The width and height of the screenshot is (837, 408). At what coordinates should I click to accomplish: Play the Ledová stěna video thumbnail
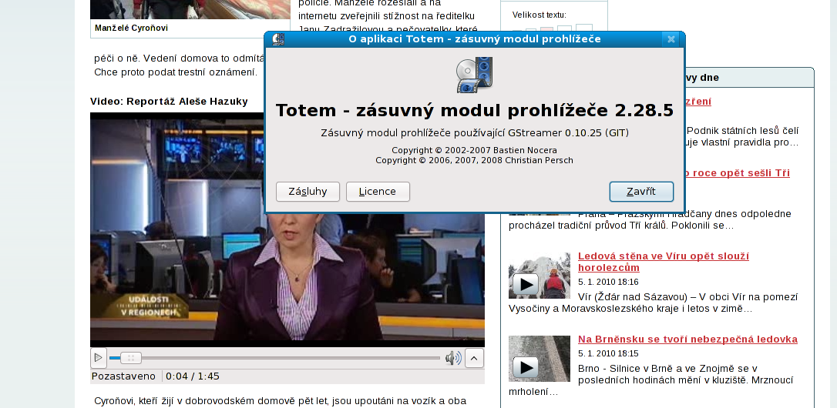point(540,276)
